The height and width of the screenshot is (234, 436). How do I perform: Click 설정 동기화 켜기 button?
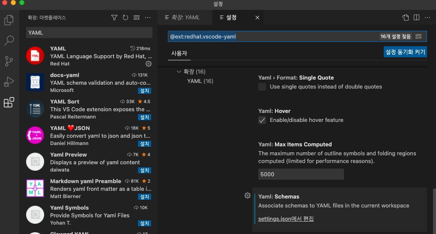[405, 52]
